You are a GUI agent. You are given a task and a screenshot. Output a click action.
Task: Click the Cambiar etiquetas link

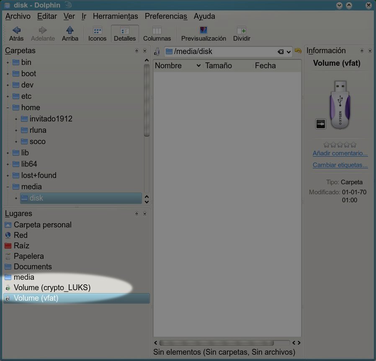click(x=340, y=165)
